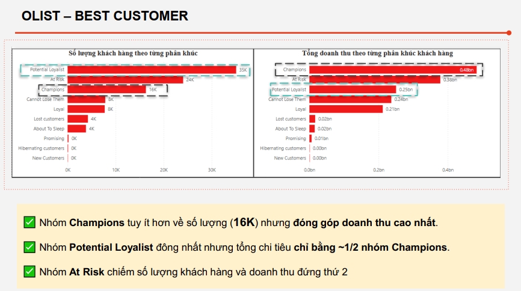Select At Risk 24K bar in customer count chart

coord(125,79)
